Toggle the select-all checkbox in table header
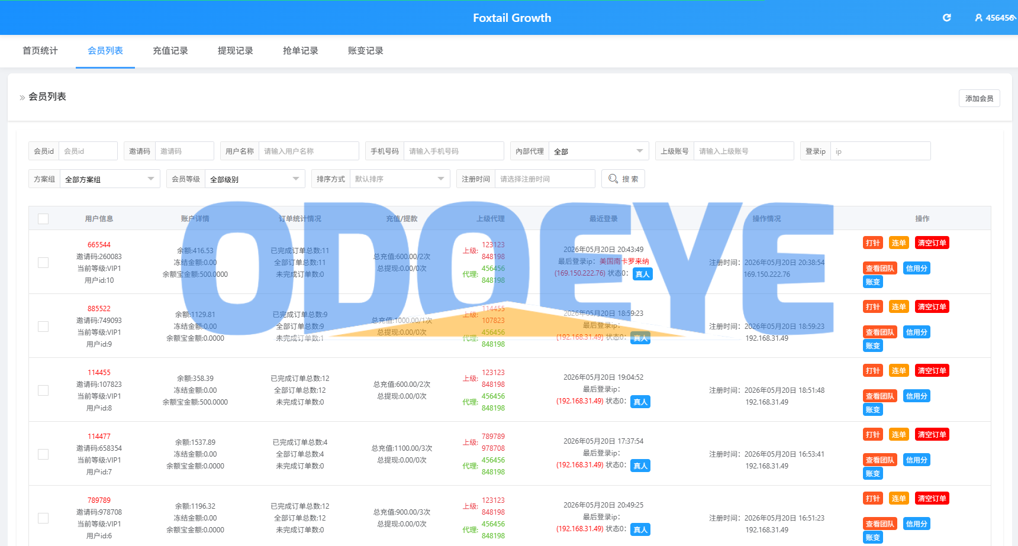The width and height of the screenshot is (1018, 546). pos(43,219)
